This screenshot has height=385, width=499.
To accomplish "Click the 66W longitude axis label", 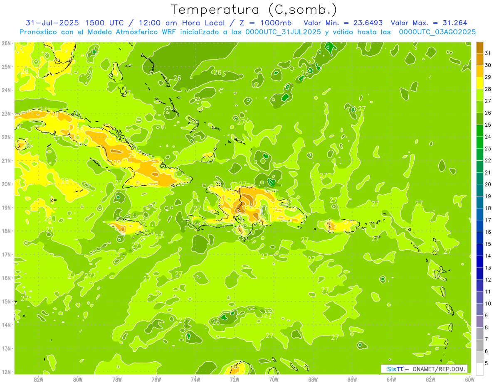I will [352, 379].
